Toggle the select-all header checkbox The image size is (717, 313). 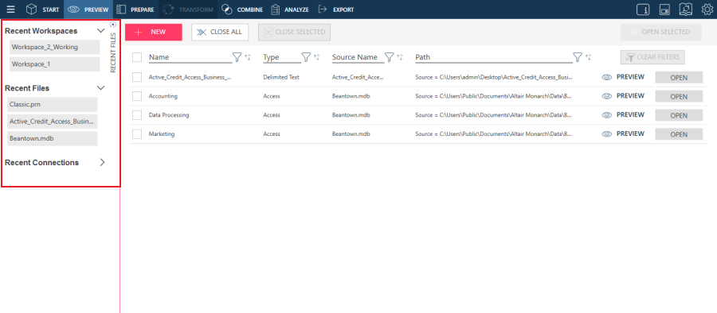pyautogui.click(x=137, y=57)
